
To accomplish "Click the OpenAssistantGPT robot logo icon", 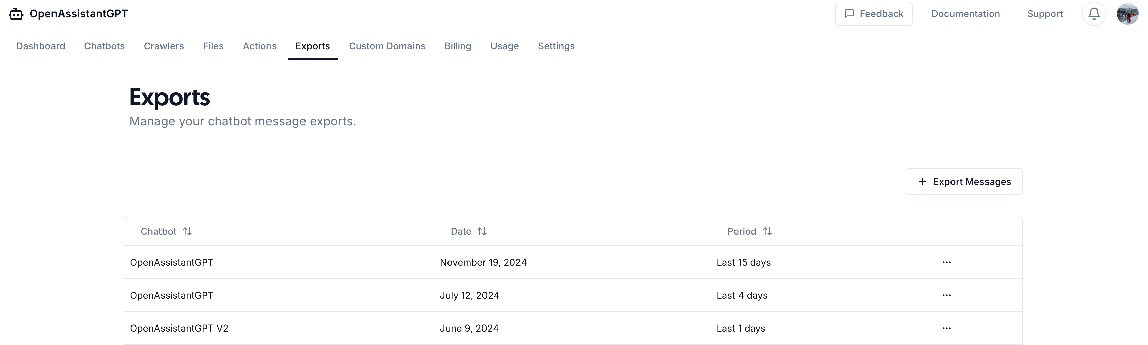I will coord(16,14).
